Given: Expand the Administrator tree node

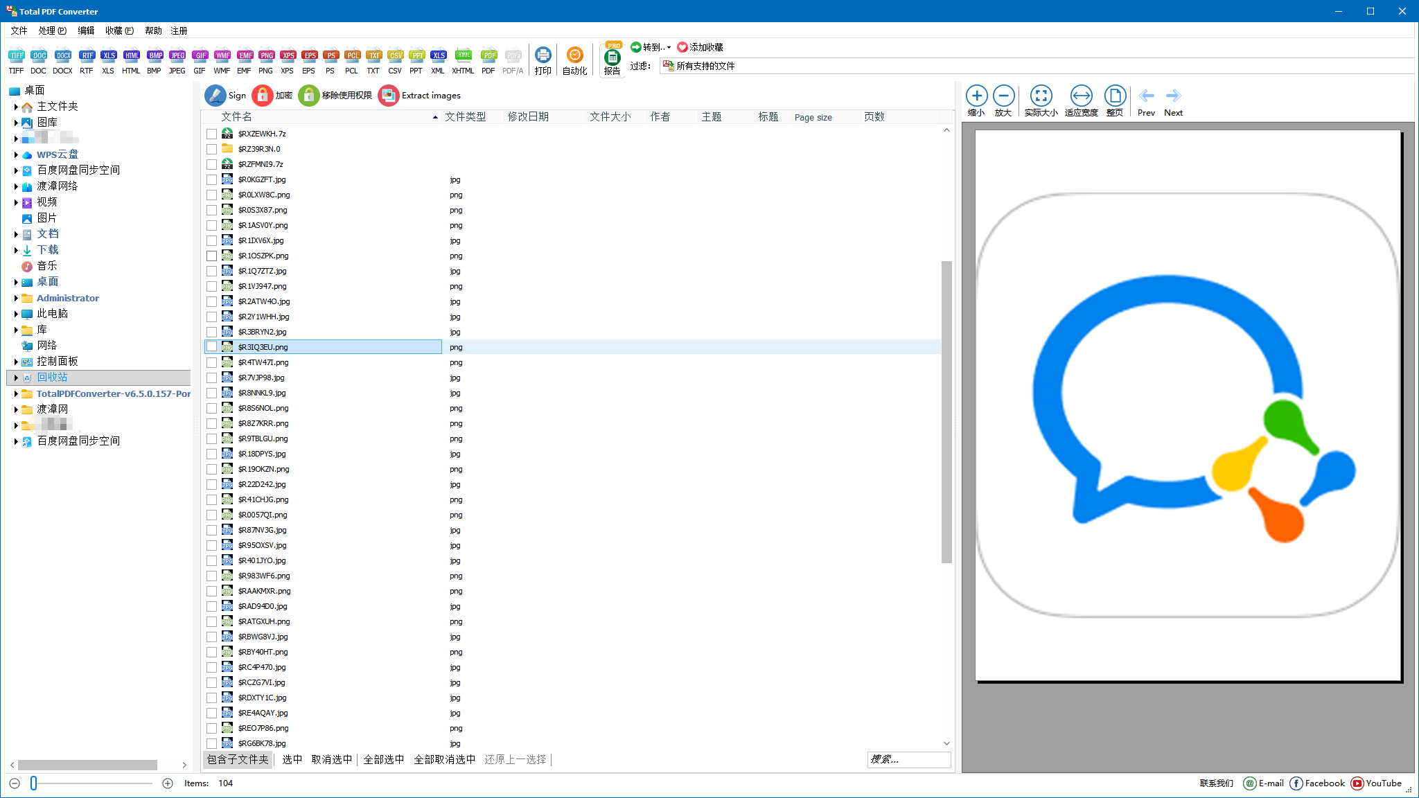Looking at the screenshot, I should coord(16,298).
